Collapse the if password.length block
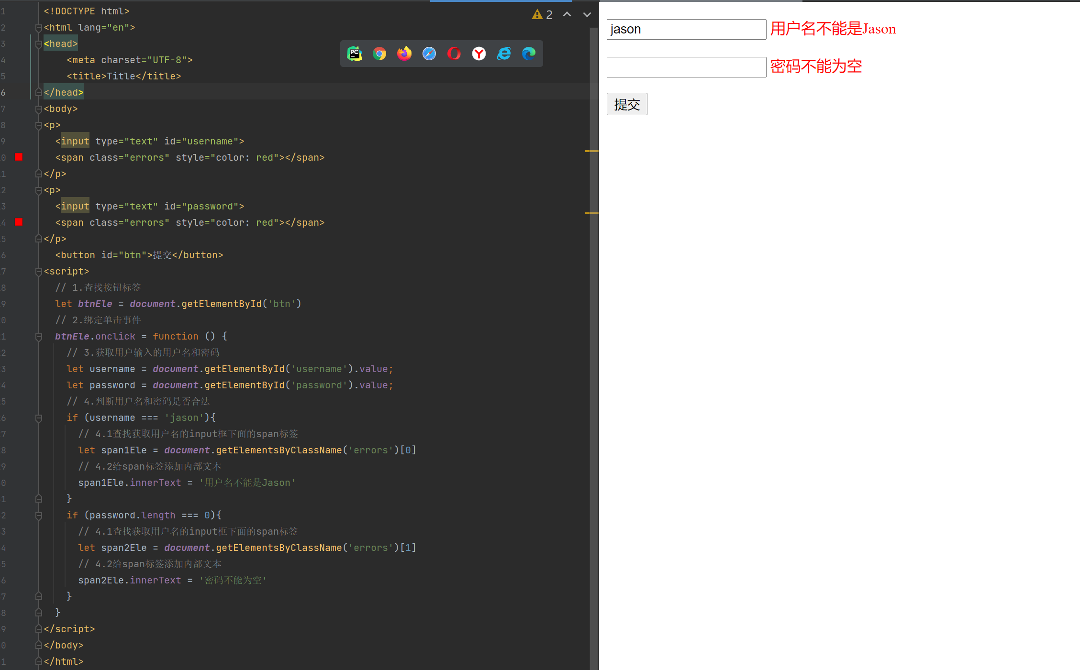Viewport: 1080px width, 670px height. 39,516
